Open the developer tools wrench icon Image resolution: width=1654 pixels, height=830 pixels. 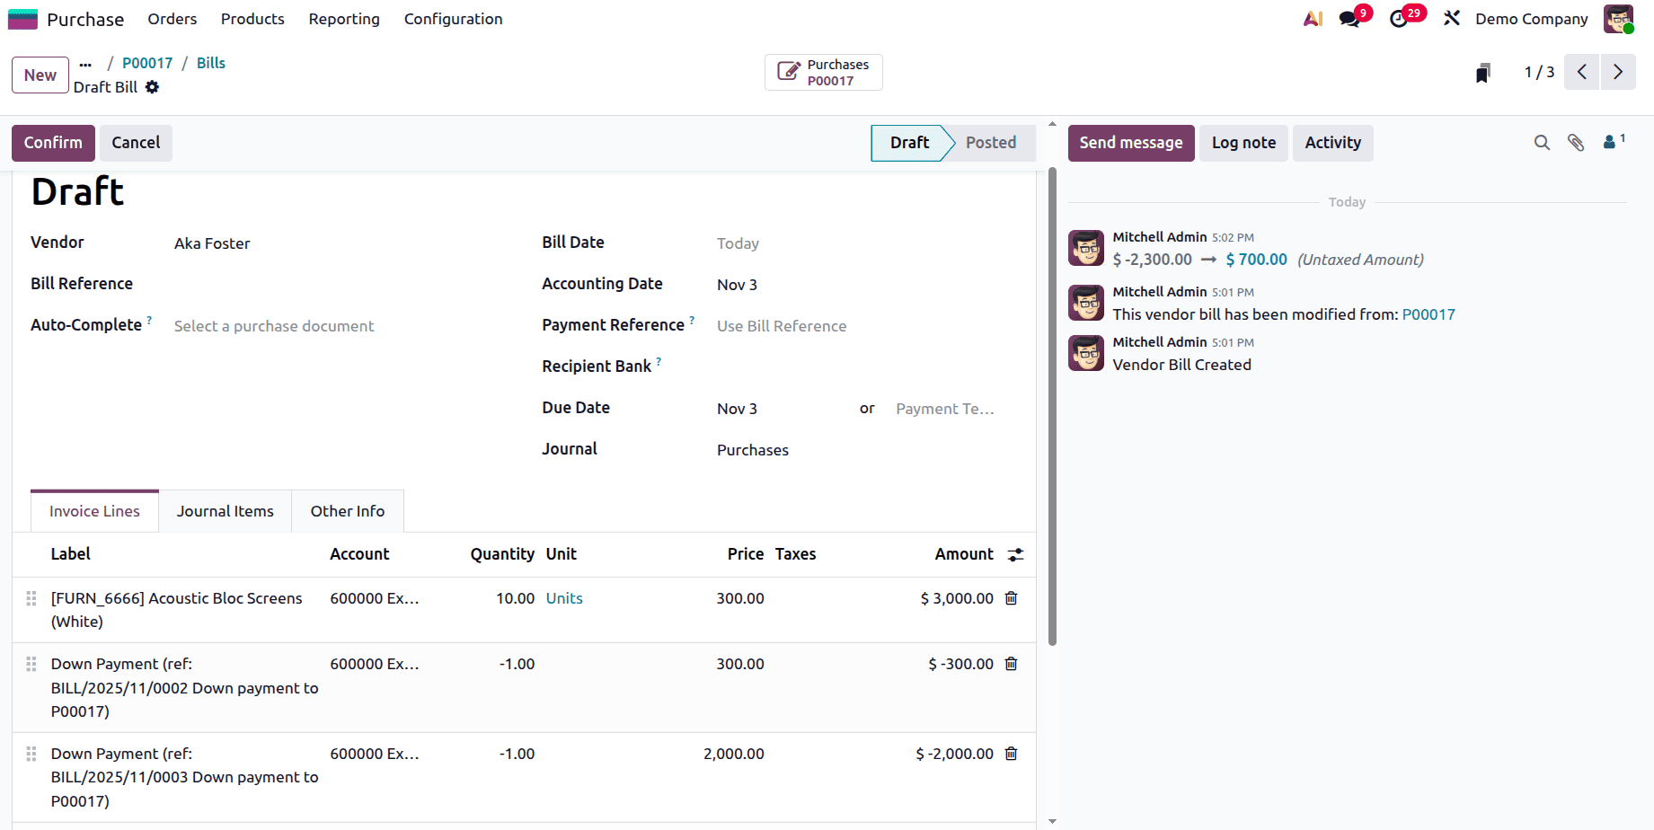tap(1451, 18)
